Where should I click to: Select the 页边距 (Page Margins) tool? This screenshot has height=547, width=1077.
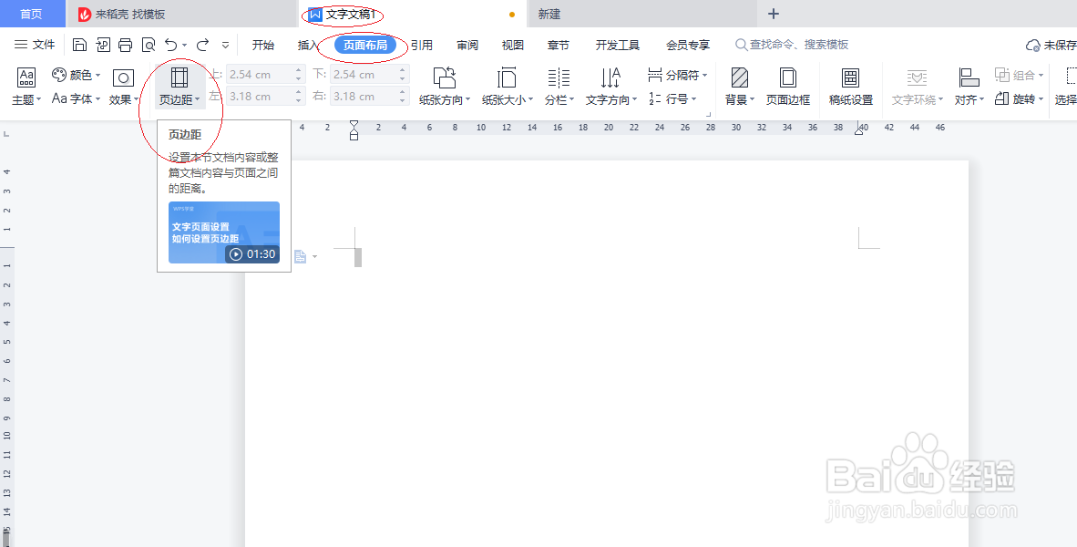(x=179, y=87)
